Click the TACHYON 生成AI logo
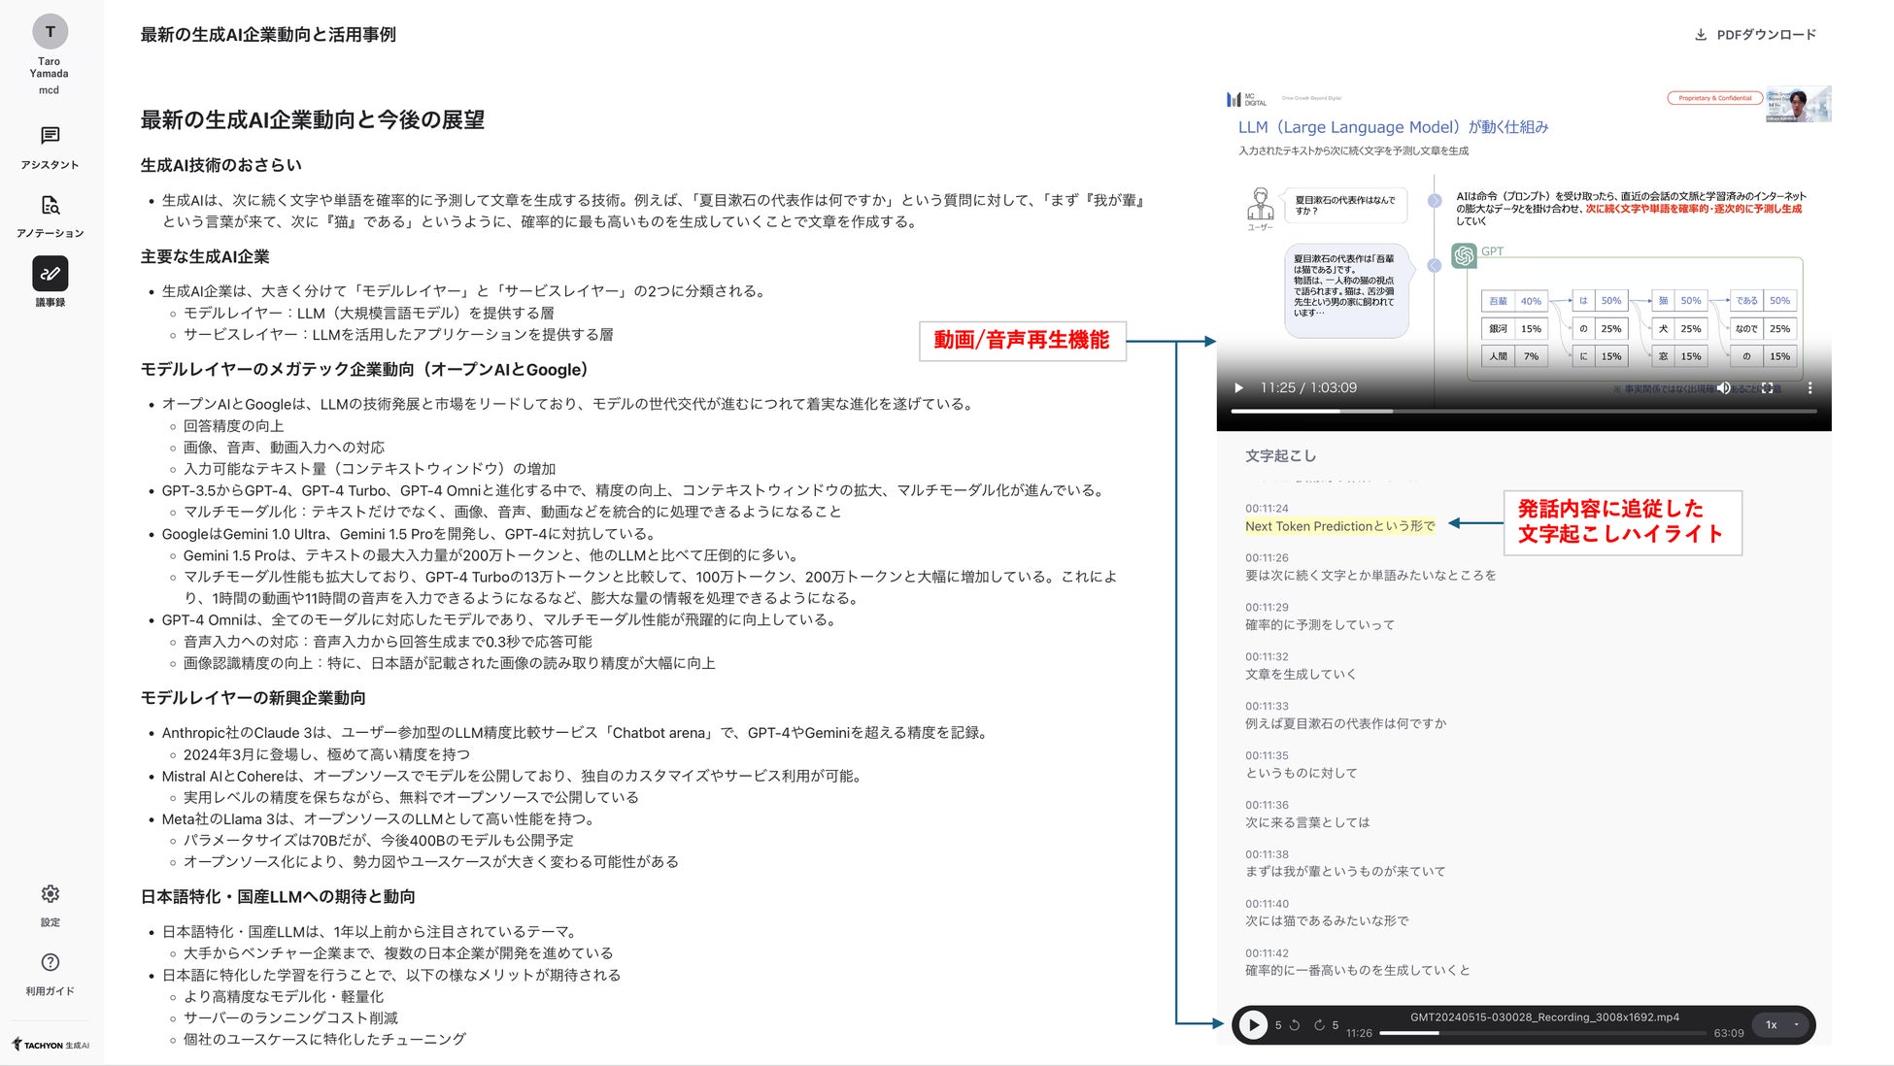1894x1066 pixels. (x=51, y=1046)
